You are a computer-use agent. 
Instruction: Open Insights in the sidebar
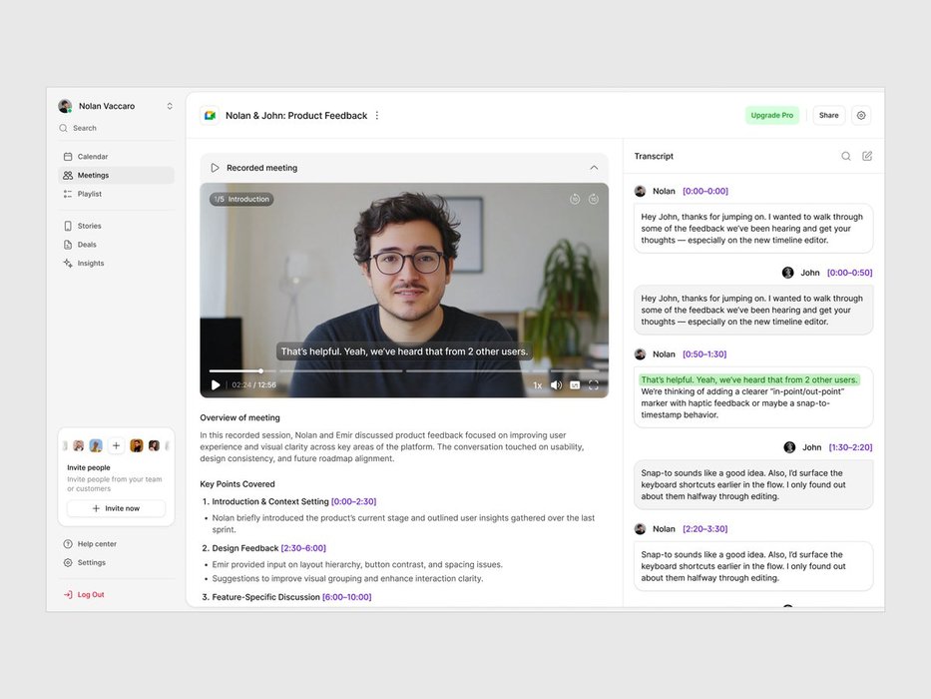117,264
